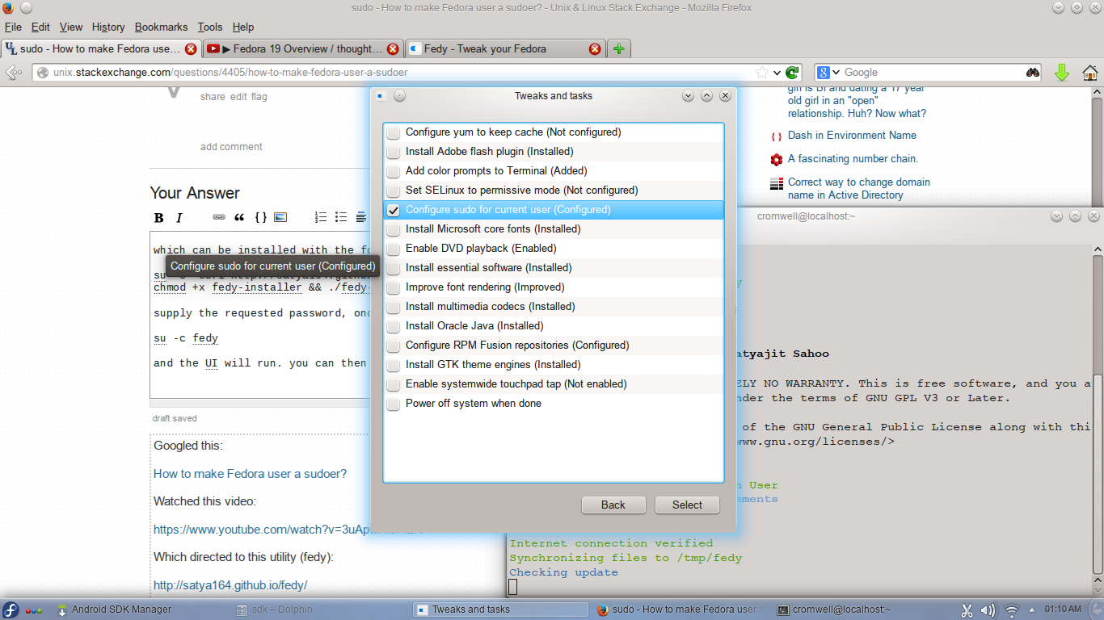The image size is (1104, 620).
Task: Click the Italic button in answer editor
Action: point(179,217)
